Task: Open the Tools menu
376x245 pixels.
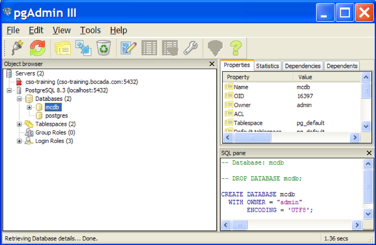Action: (x=90, y=30)
